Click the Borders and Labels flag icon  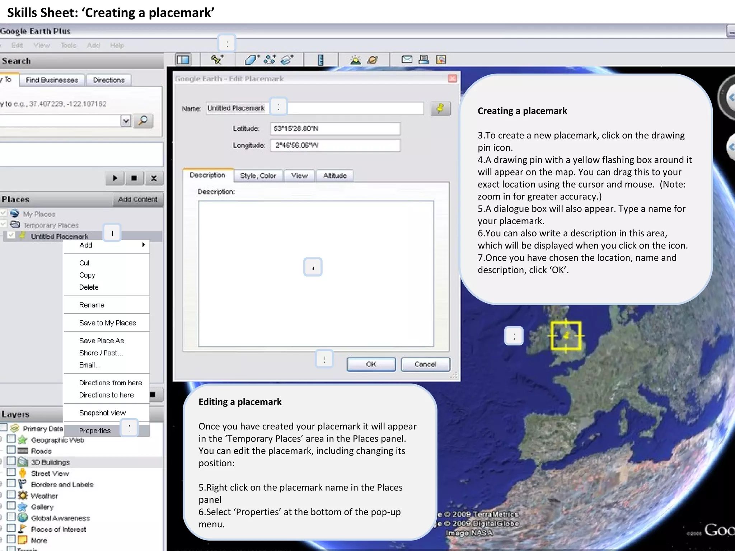(x=22, y=484)
